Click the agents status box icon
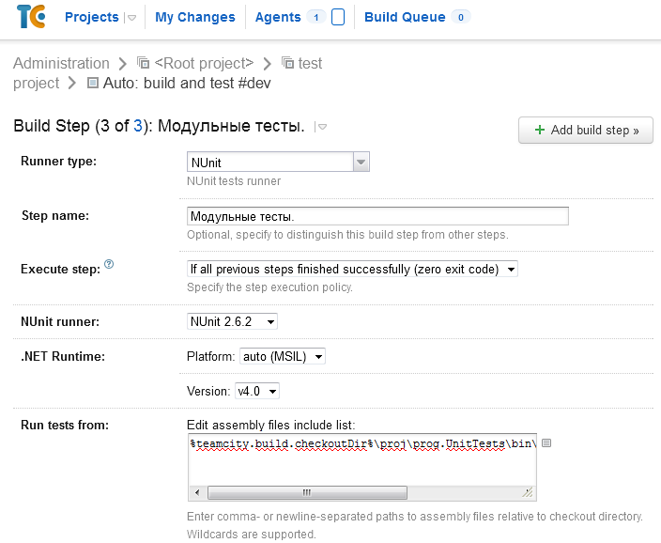Viewport: 661px width, 543px height. pos(338,17)
